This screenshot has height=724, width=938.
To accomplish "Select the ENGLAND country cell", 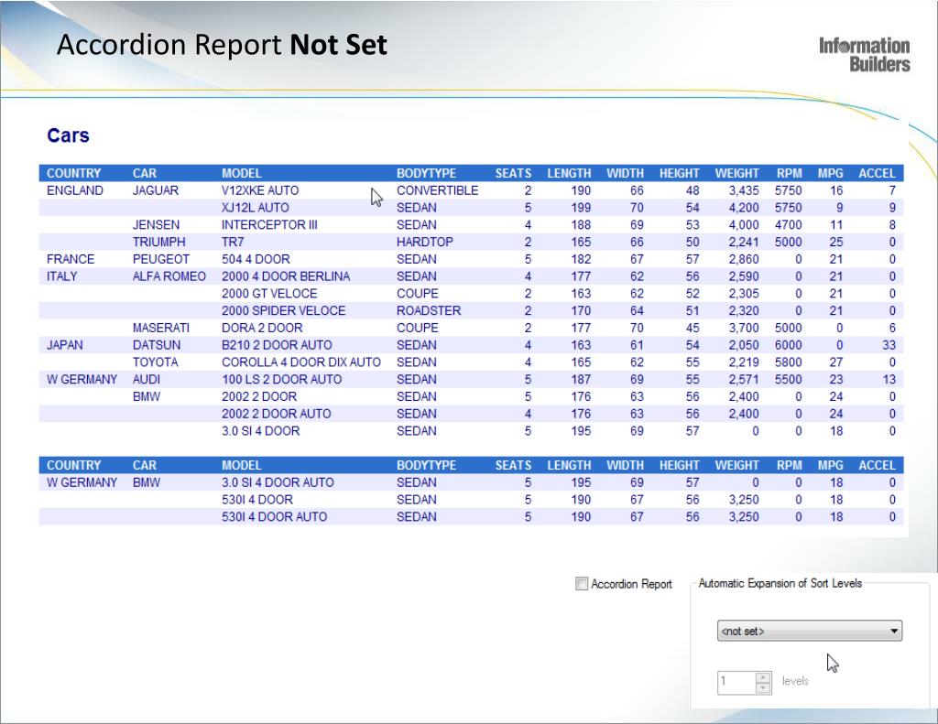I will 75,190.
